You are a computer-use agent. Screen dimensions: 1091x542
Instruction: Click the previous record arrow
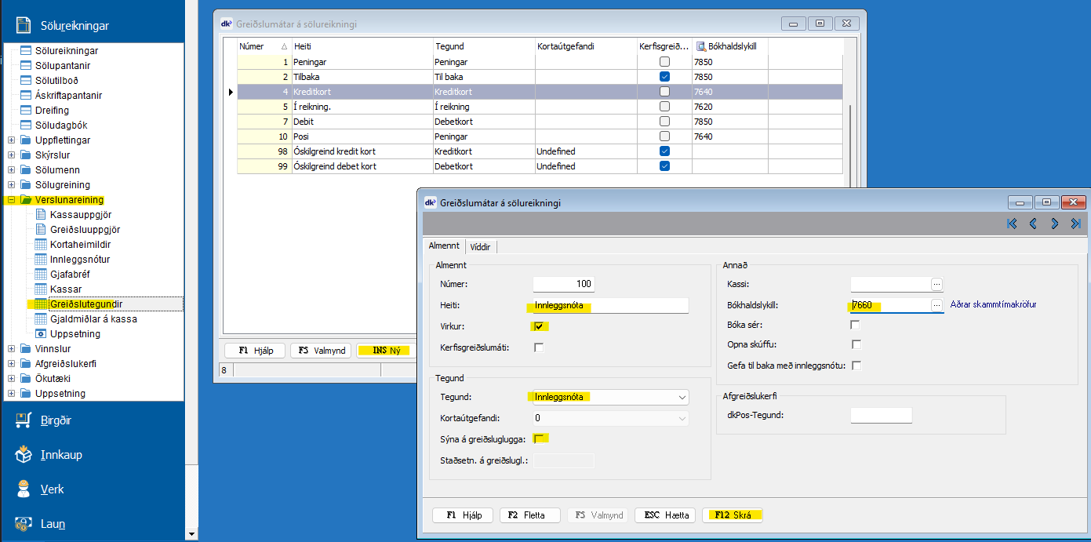(1033, 224)
